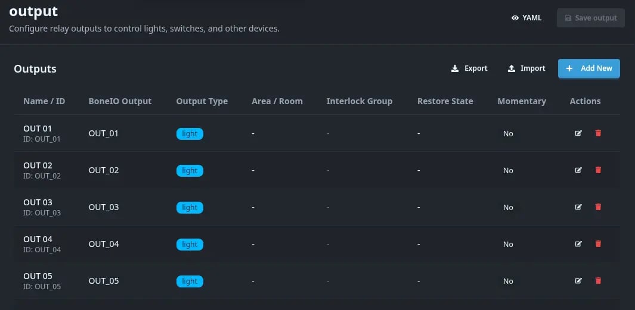Click the Name / ID column header
Viewport: 635px width, 310px height.
pyautogui.click(x=44, y=101)
